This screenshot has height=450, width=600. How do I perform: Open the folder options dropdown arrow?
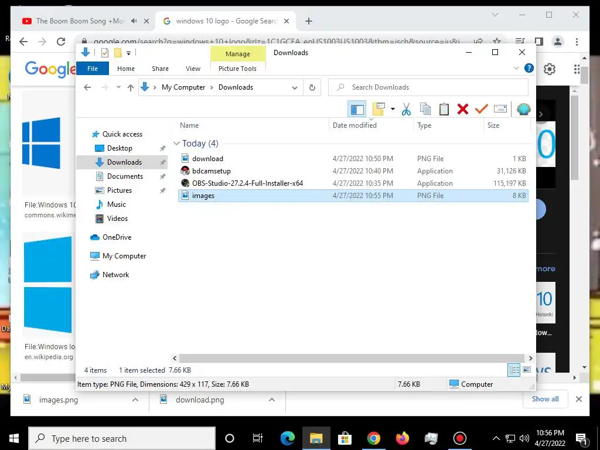coord(393,110)
